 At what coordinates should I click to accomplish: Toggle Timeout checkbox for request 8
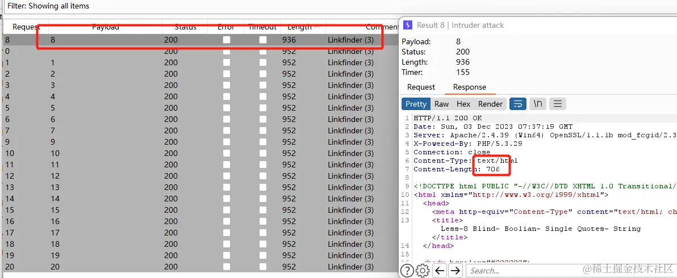tap(262, 40)
